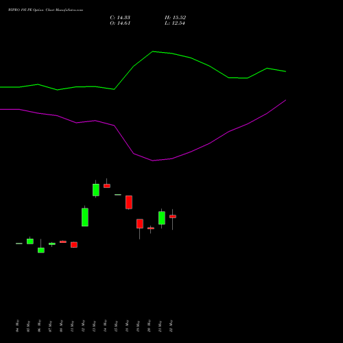Click the 21 May date label
The image size is (343, 343).
[161, 326]
